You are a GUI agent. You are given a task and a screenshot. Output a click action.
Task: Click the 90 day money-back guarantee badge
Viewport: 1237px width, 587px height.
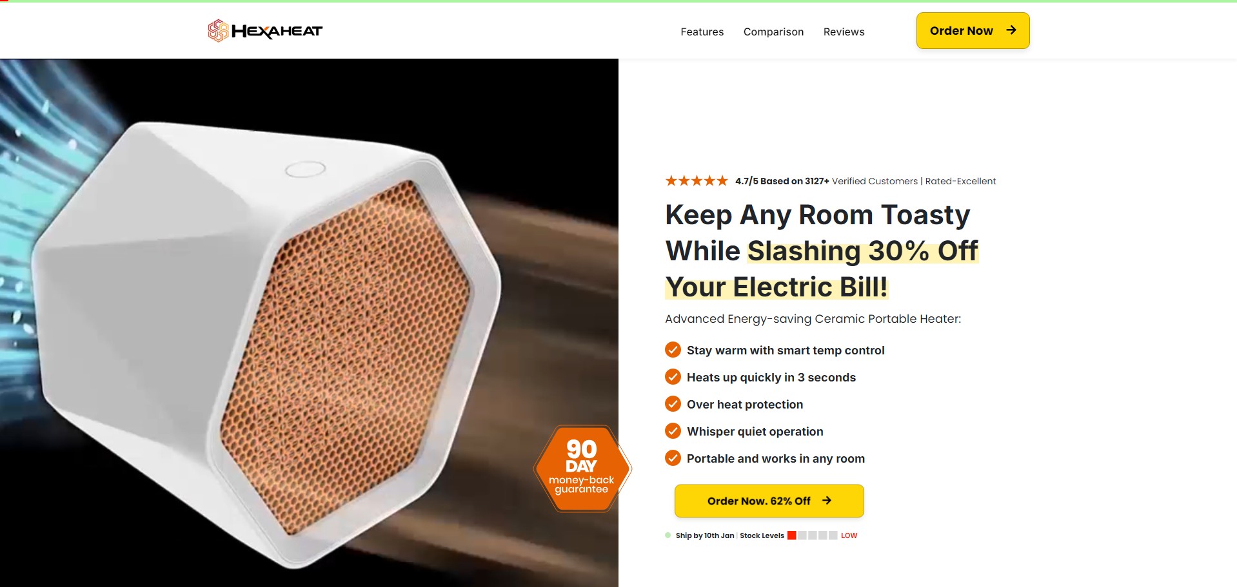coord(582,468)
